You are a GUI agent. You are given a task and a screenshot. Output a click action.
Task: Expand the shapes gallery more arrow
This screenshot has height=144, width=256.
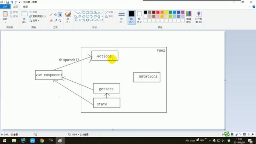tap(102, 20)
